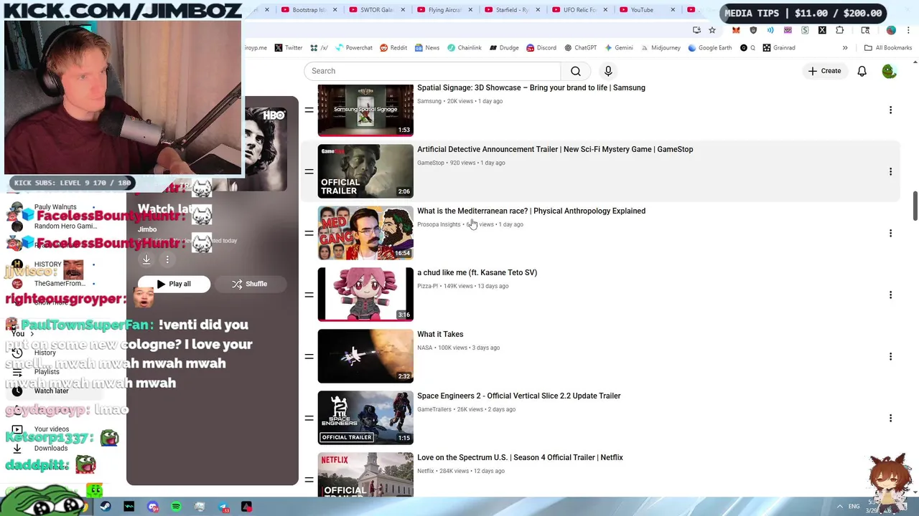Image resolution: width=919 pixels, height=516 pixels.
Task: Open playlist more-options dots under Jimbo
Action: 167,259
